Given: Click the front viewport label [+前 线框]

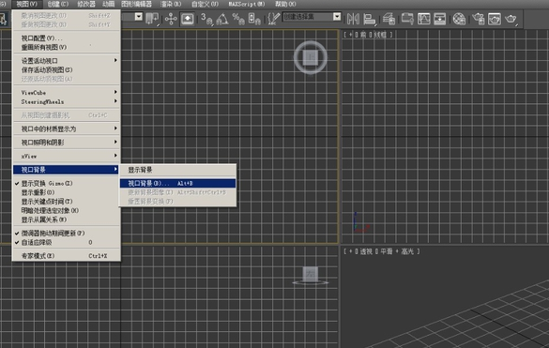Looking at the screenshot, I should [368, 35].
